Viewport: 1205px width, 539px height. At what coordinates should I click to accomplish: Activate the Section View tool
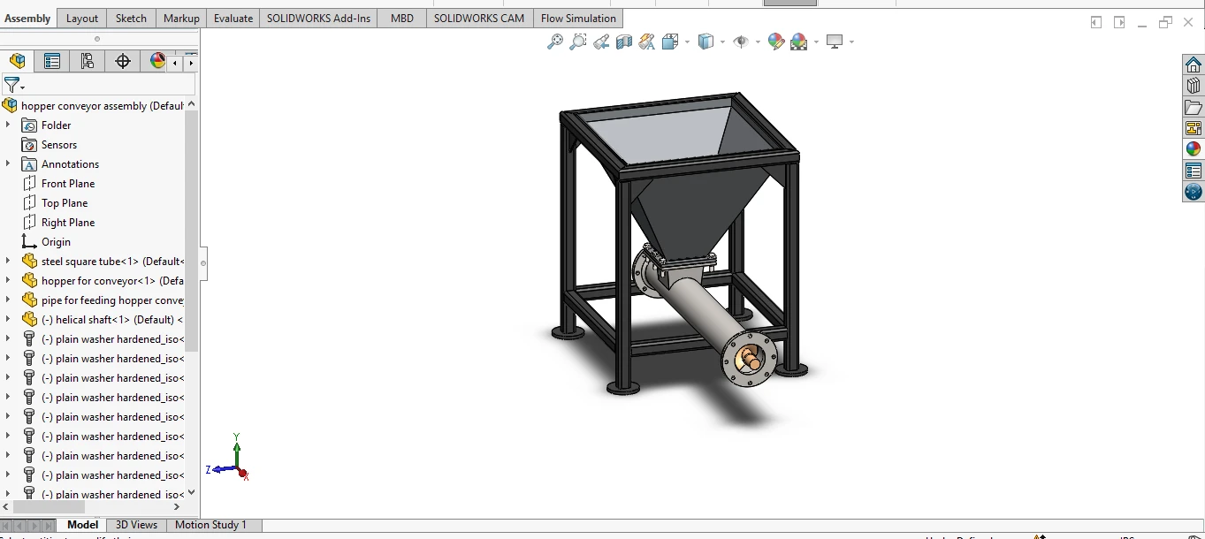[x=624, y=42]
